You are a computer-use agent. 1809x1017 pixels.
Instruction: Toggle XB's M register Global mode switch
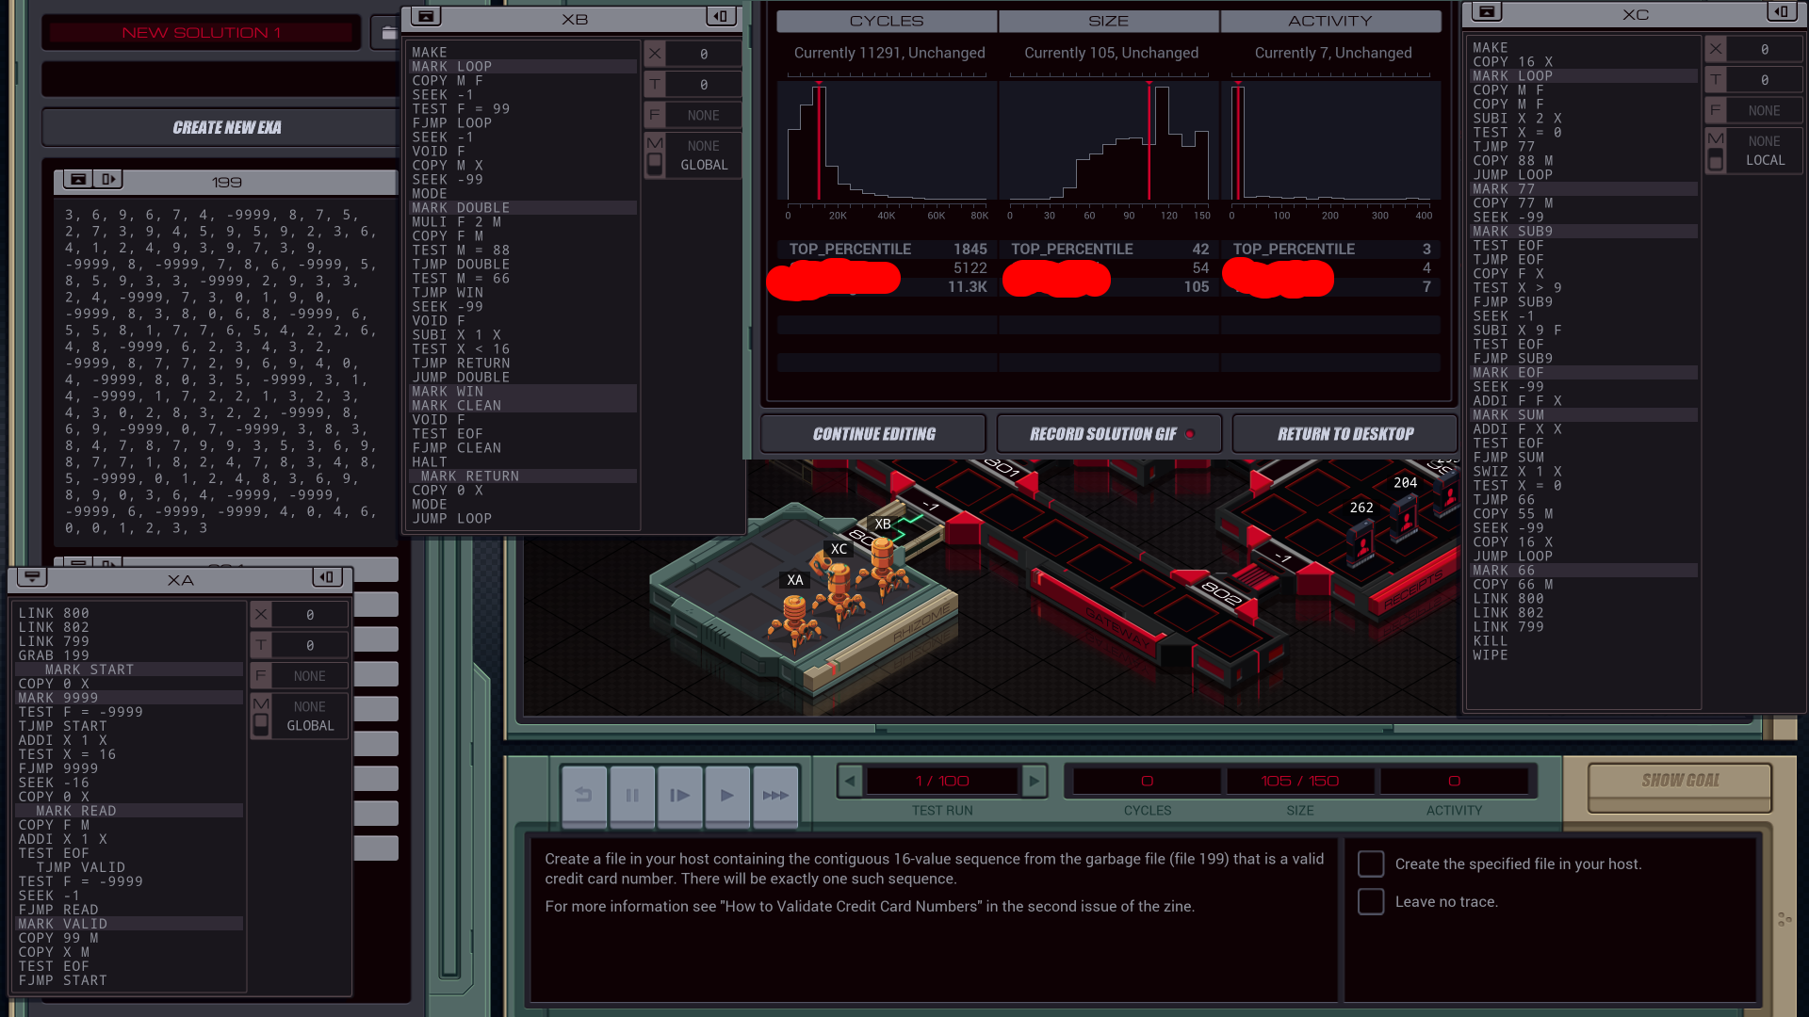[655, 165]
